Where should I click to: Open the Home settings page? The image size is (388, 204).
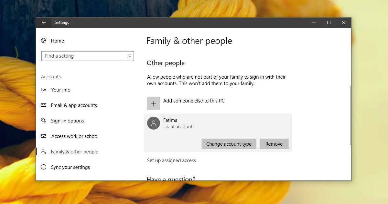tap(57, 41)
